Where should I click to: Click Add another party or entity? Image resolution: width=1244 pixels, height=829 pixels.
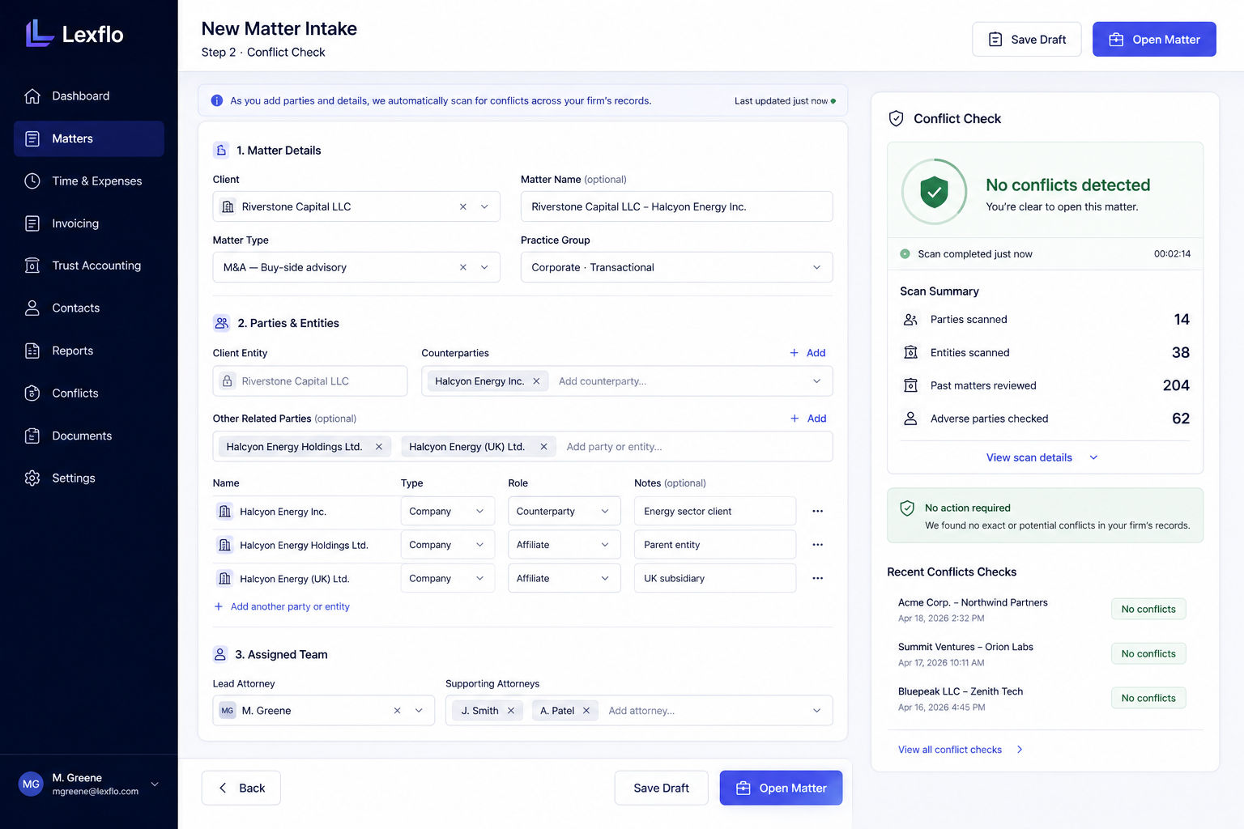tap(282, 606)
